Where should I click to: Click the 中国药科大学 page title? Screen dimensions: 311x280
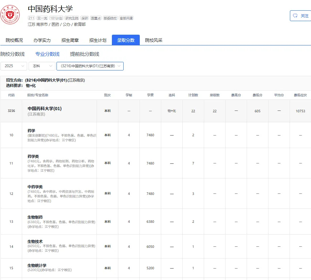pos(50,9)
